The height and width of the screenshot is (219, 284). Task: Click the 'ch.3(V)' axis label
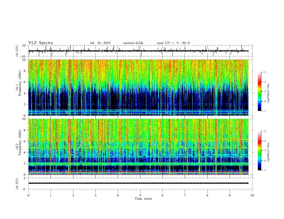pyautogui.click(x=17, y=184)
